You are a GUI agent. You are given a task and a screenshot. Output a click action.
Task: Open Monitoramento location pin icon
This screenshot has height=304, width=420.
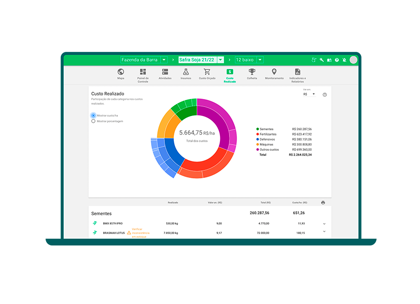tap(274, 72)
